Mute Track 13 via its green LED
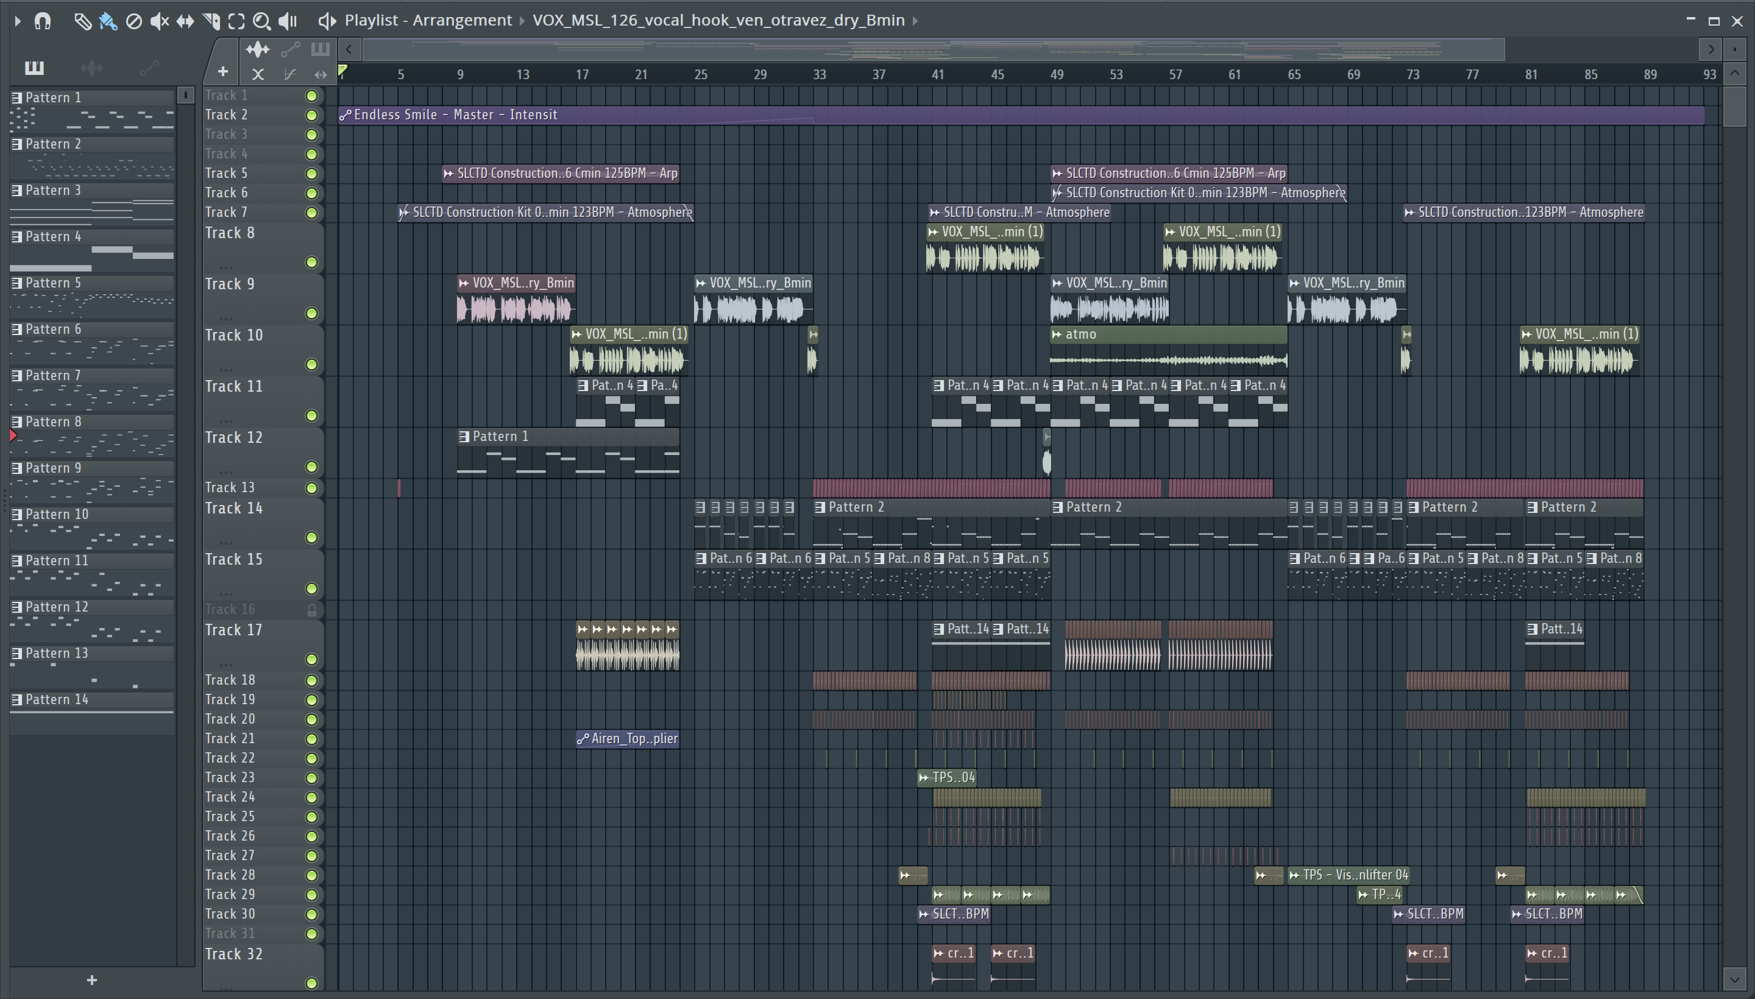This screenshot has height=999, width=1755. 311,489
